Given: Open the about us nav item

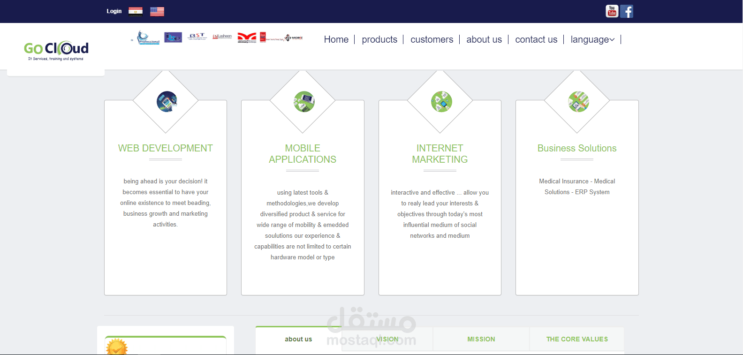Looking at the screenshot, I should coord(484,39).
